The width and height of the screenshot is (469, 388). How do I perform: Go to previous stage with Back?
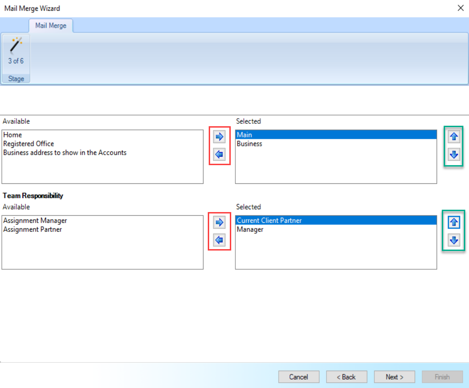click(x=347, y=377)
